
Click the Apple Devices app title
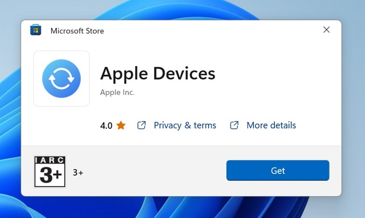pos(157,74)
